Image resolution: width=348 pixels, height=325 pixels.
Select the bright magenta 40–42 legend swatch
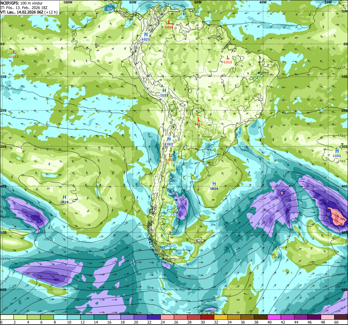[x=274, y=317]
